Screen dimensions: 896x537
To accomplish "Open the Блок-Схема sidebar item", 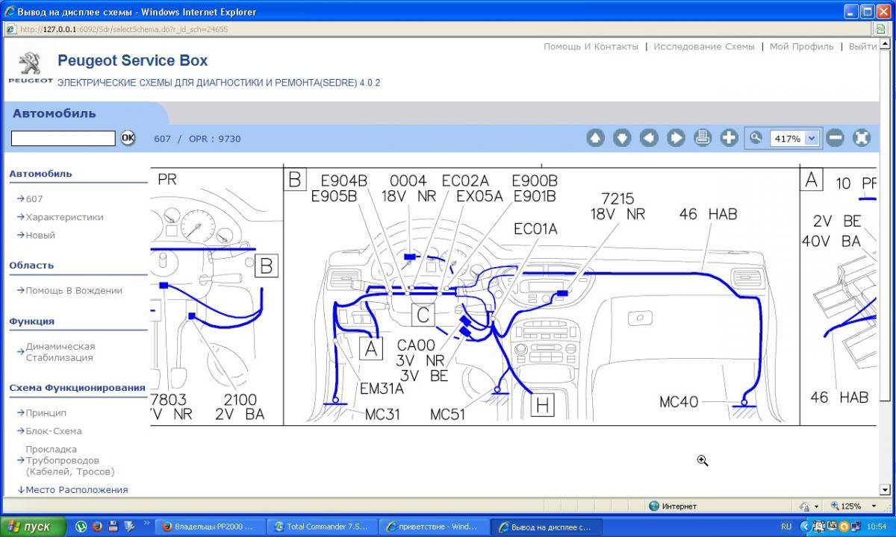I will click(53, 431).
